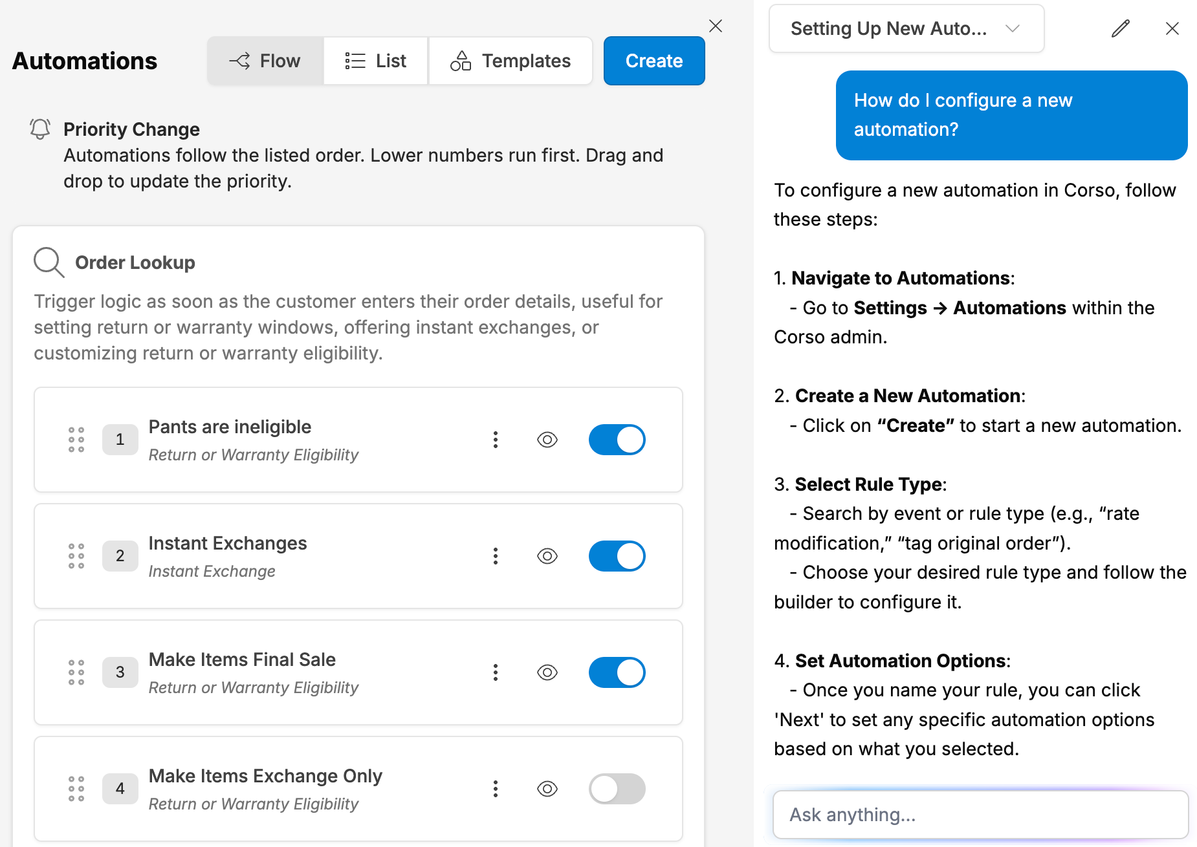Close the Automations panel with the X
This screenshot has height=847, width=1197.
[716, 26]
